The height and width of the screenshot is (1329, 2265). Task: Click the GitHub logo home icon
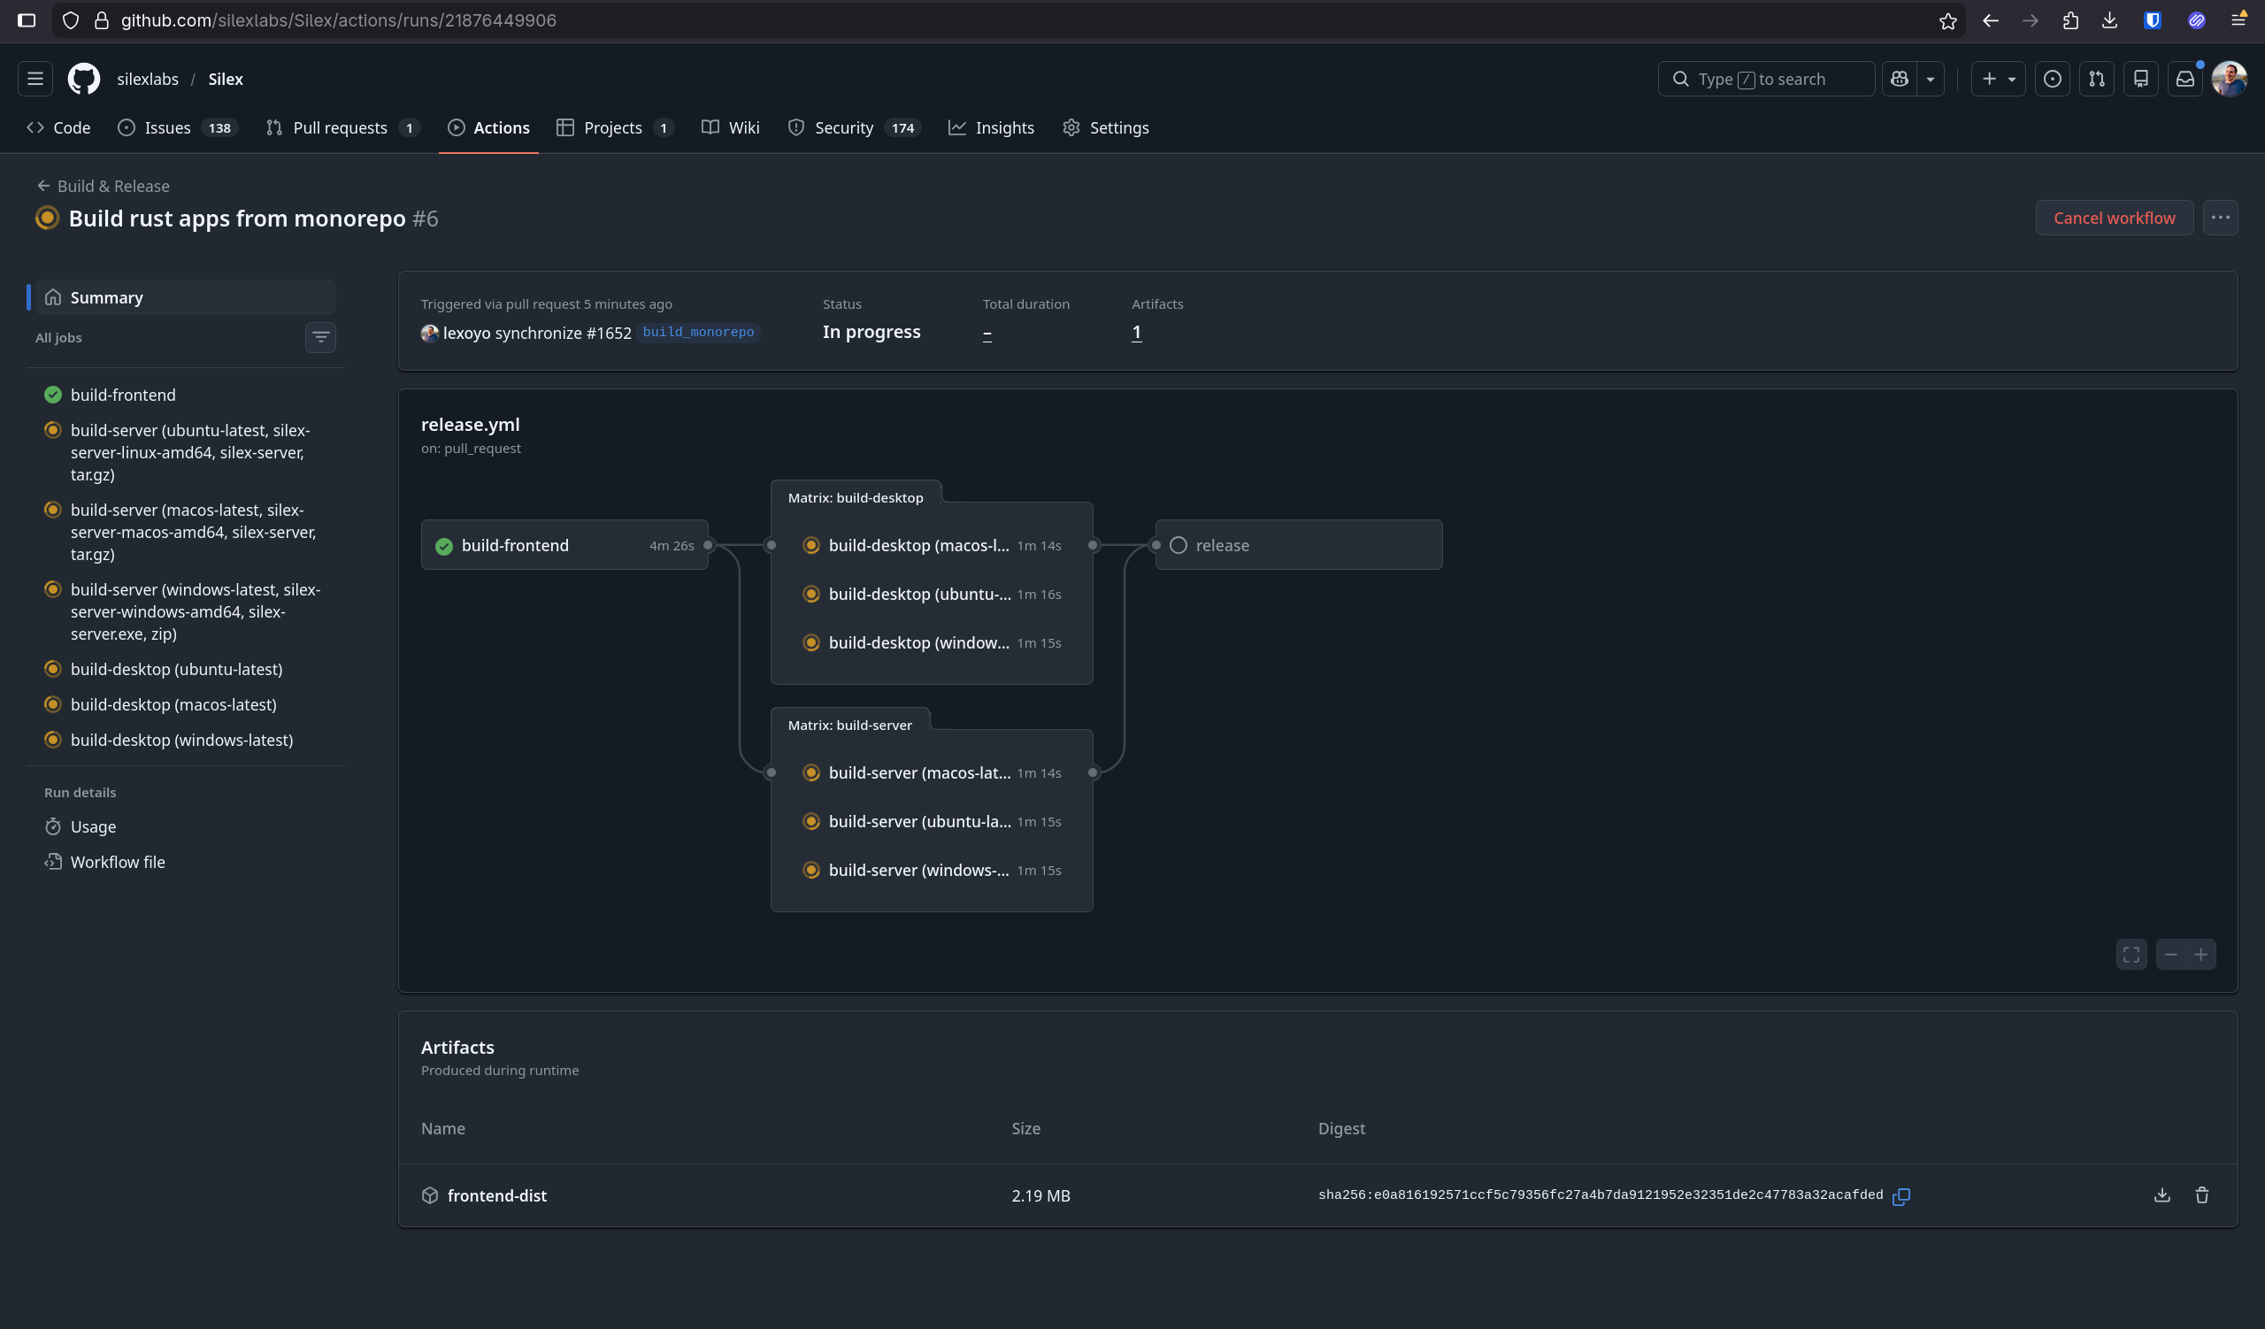point(84,79)
